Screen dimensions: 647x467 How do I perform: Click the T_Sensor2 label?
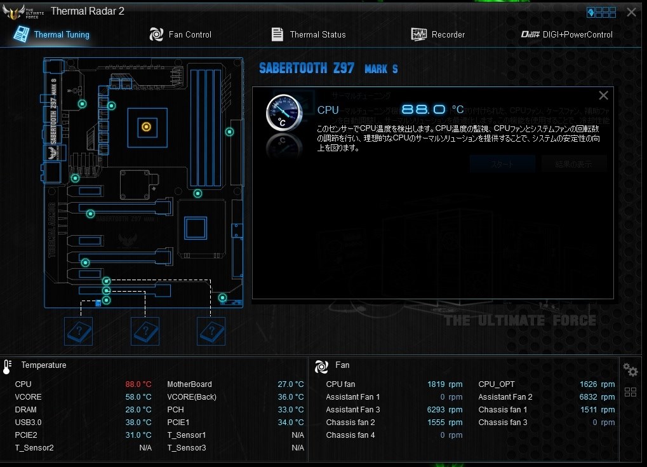point(34,447)
